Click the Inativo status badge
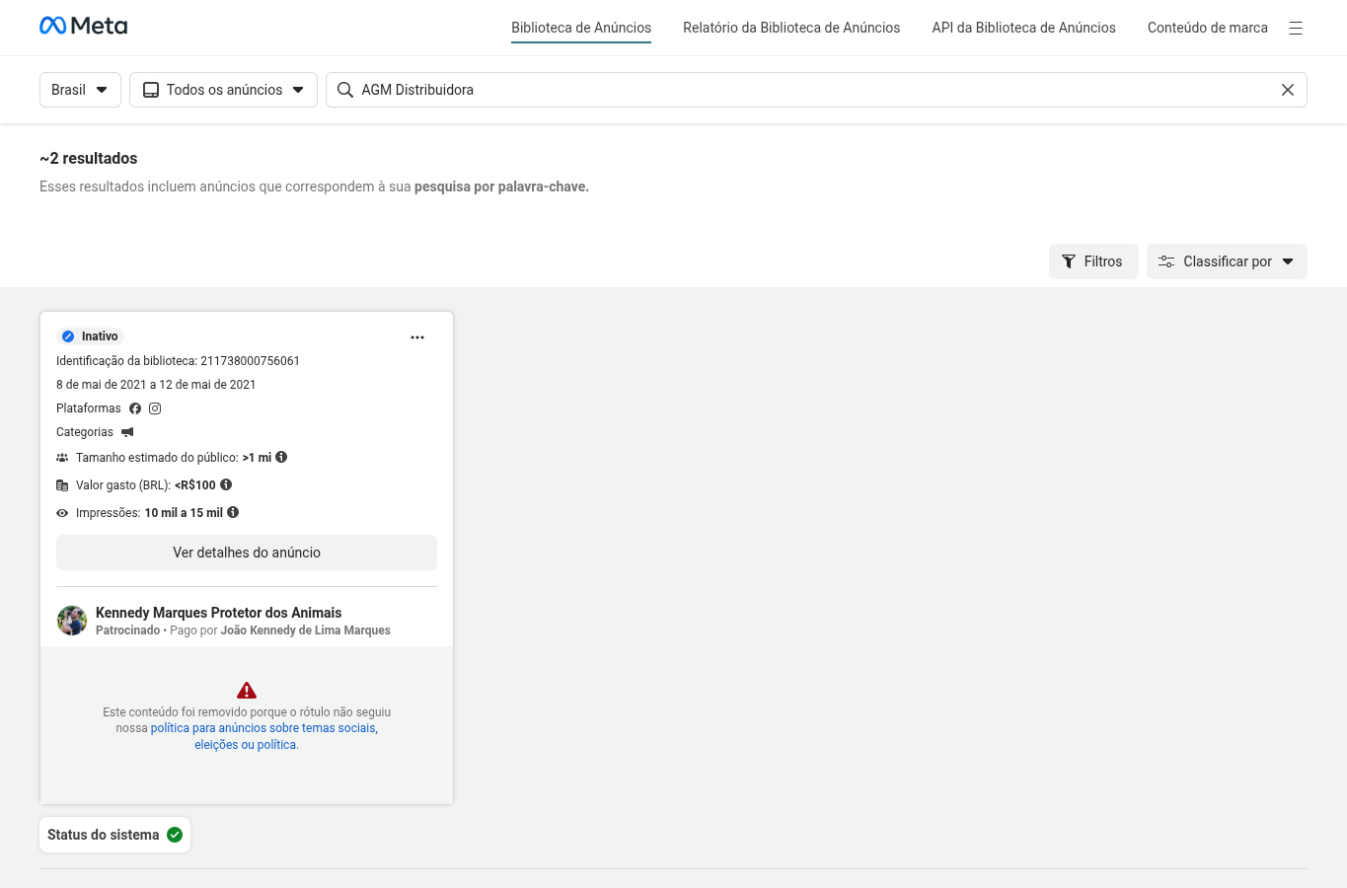The height and width of the screenshot is (888, 1347). point(90,336)
